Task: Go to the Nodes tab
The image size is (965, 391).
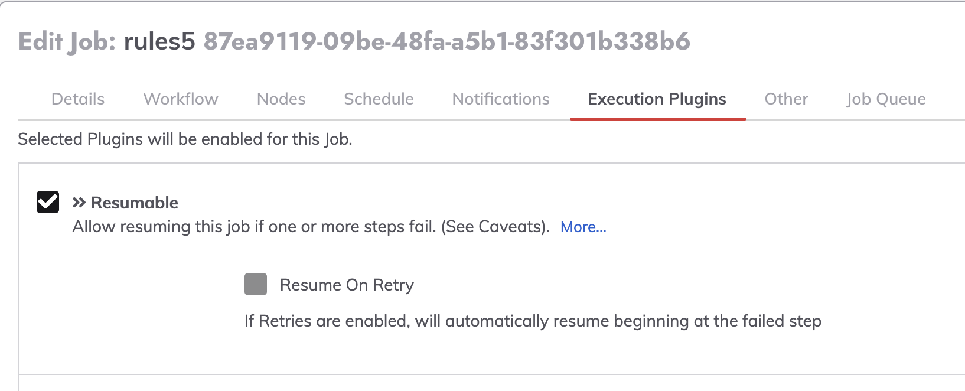Action: (281, 99)
